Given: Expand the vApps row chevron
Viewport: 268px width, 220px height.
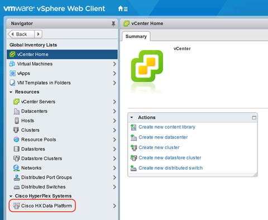Looking at the screenshot, I should pos(114,73).
